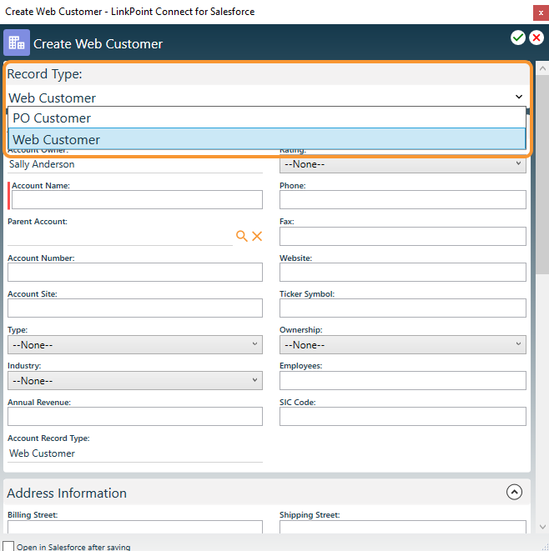Click into the Fax field
Screen dimensions: 549x551
pos(403,236)
